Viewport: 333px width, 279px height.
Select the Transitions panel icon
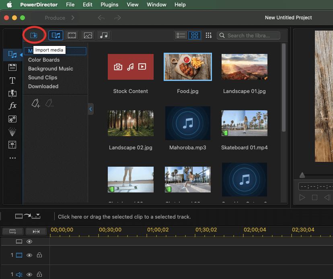click(x=12, y=93)
